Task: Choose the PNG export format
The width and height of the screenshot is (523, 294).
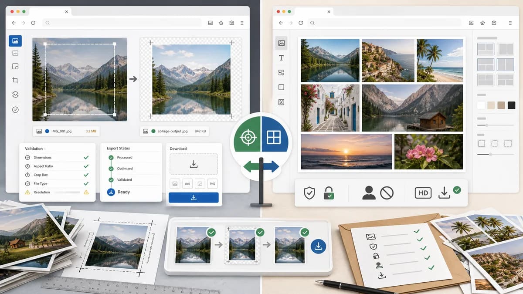Action: tap(212, 184)
